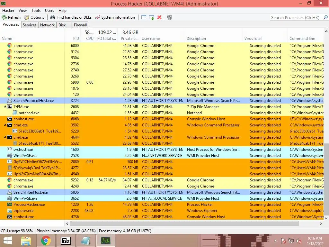Click explorer.exe CPU value 48.62
Viewport: 329px width, 247px height.
[x=89, y=210]
